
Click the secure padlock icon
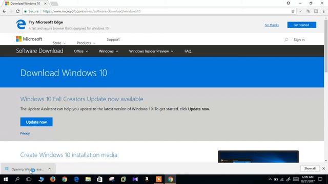tap(25, 11)
